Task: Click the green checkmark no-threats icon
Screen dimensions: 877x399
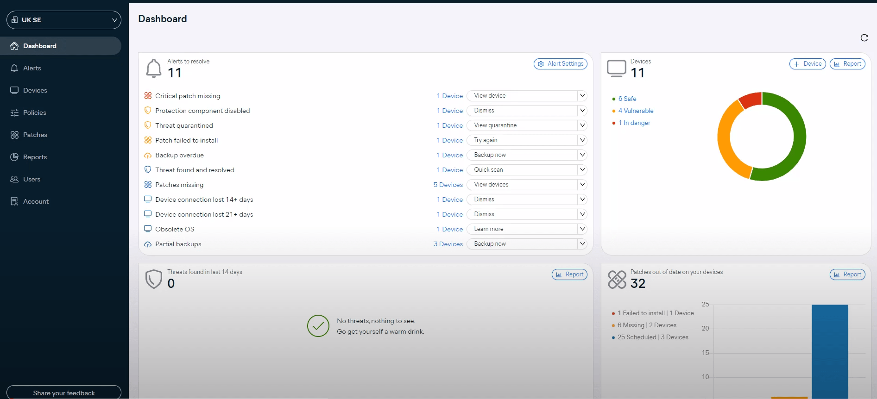Action: pyautogui.click(x=318, y=326)
